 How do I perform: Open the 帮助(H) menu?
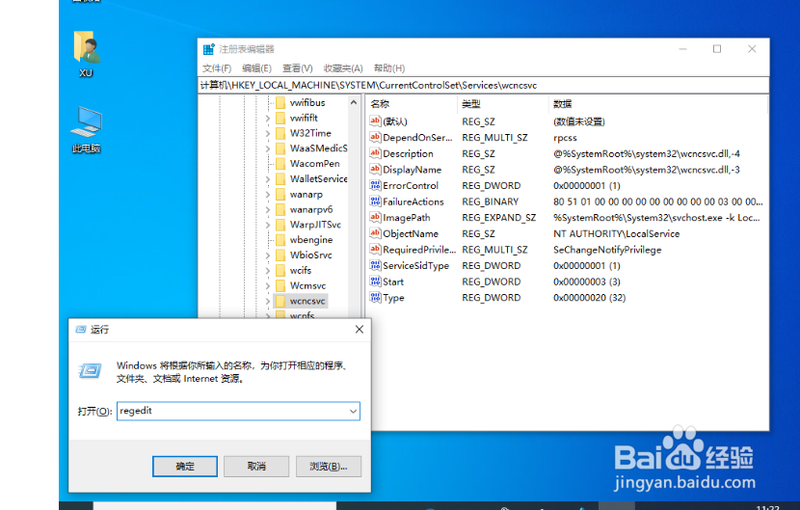pyautogui.click(x=389, y=67)
